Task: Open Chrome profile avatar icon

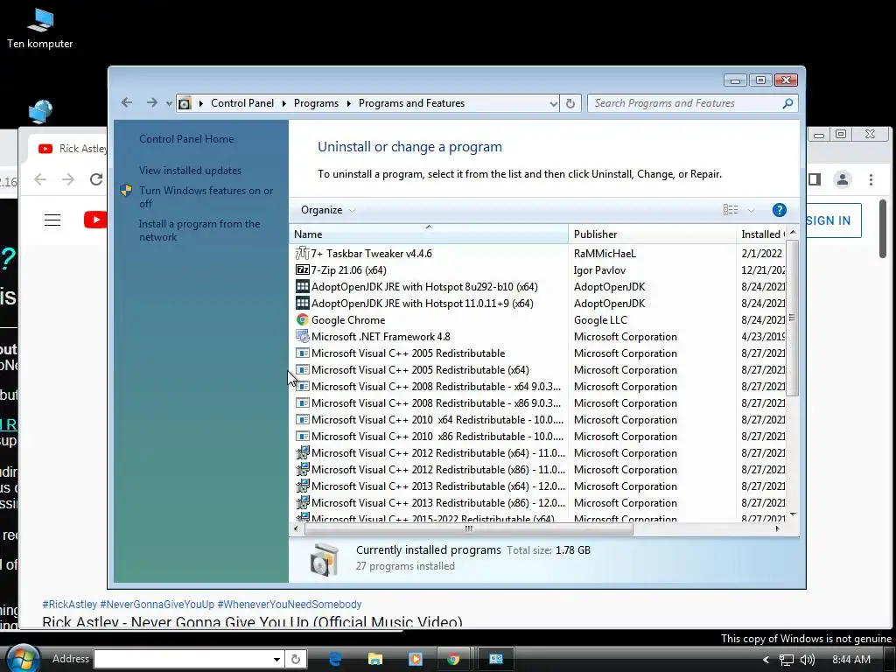Action: pyautogui.click(x=843, y=179)
